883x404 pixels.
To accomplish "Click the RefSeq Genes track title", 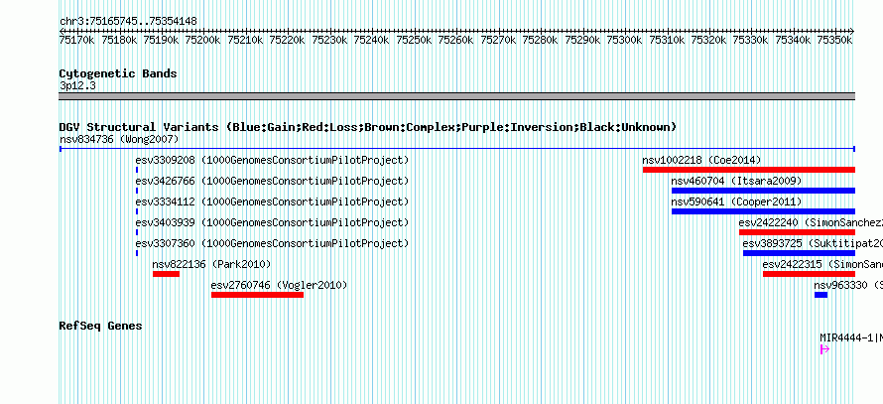I will click(101, 326).
